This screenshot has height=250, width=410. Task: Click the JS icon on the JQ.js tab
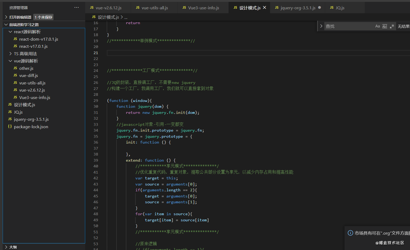(x=332, y=8)
